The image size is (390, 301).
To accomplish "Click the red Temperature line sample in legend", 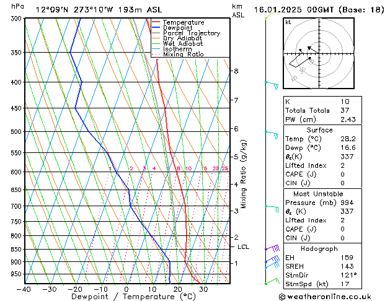I will [x=156, y=22].
